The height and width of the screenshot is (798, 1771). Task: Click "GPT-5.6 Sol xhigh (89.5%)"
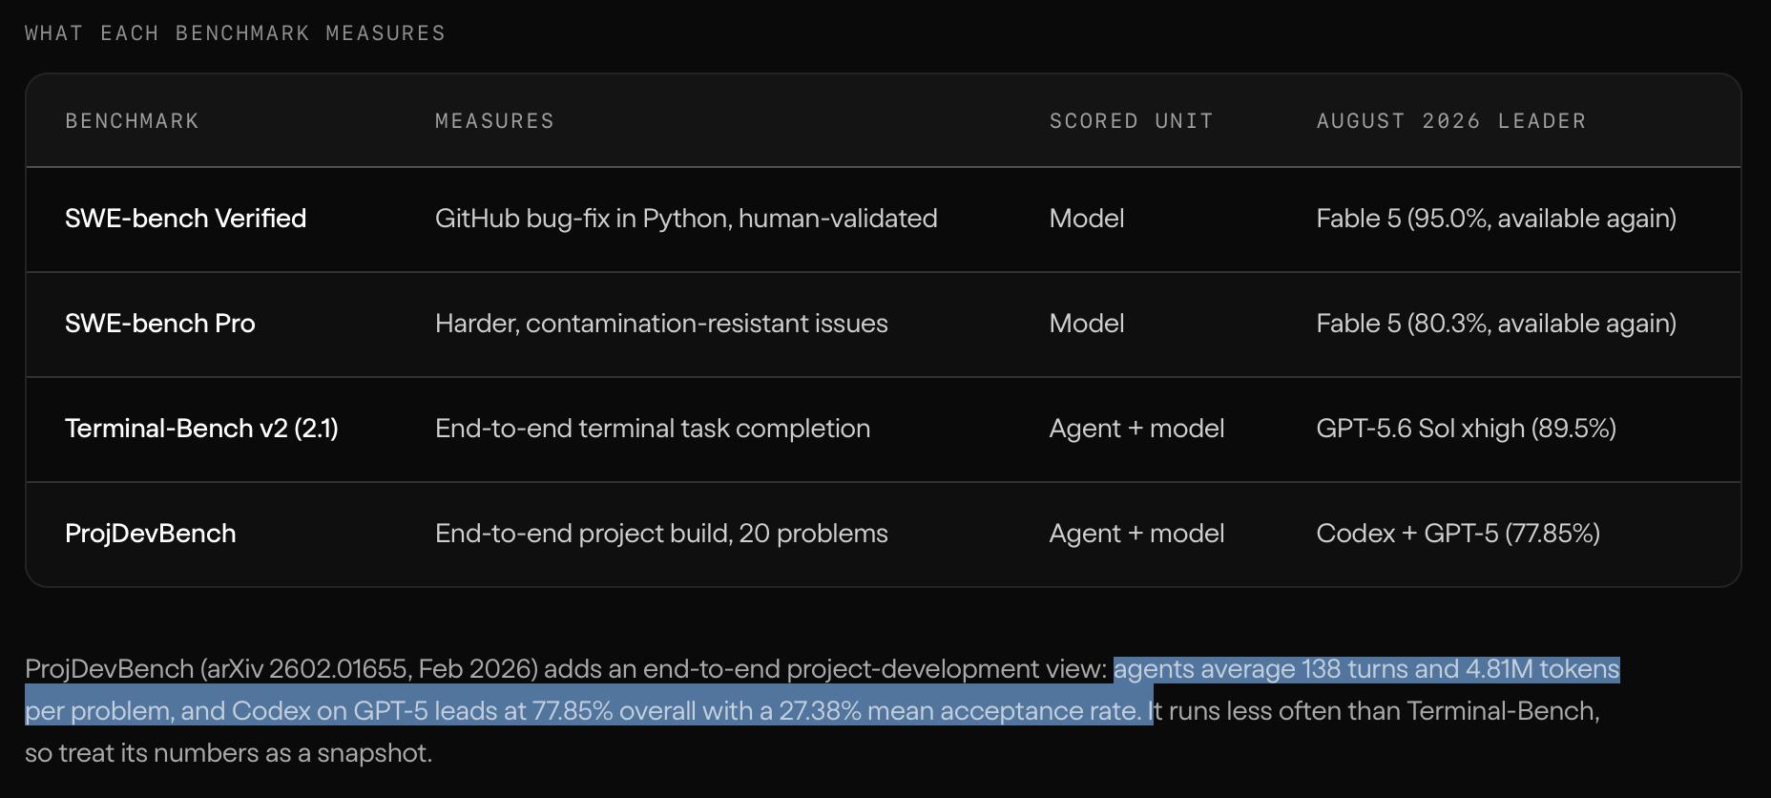pos(1466,429)
